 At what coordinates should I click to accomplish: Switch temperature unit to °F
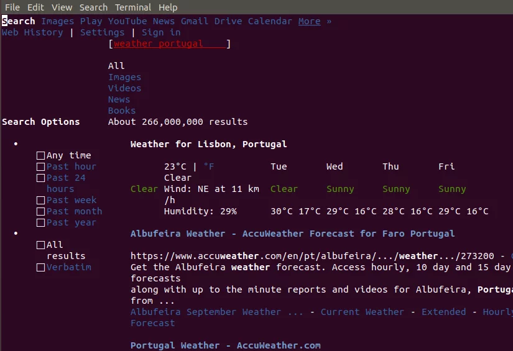click(208, 166)
